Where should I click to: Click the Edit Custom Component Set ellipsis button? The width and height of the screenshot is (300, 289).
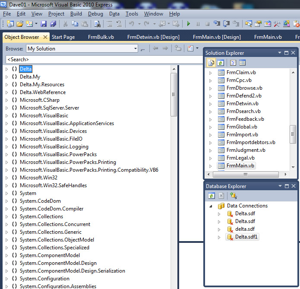(x=142, y=49)
